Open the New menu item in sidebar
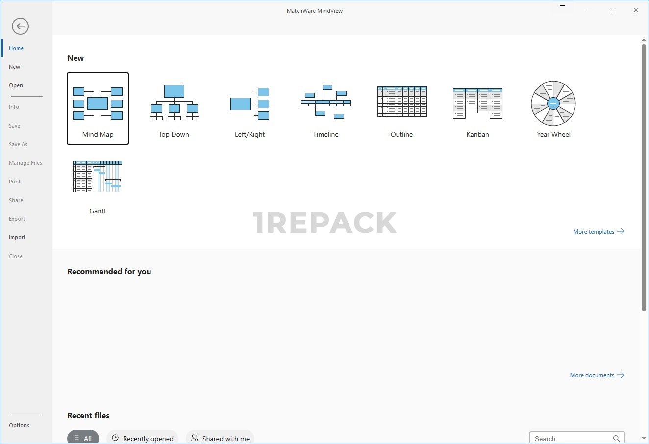Image resolution: width=649 pixels, height=444 pixels. click(15, 67)
